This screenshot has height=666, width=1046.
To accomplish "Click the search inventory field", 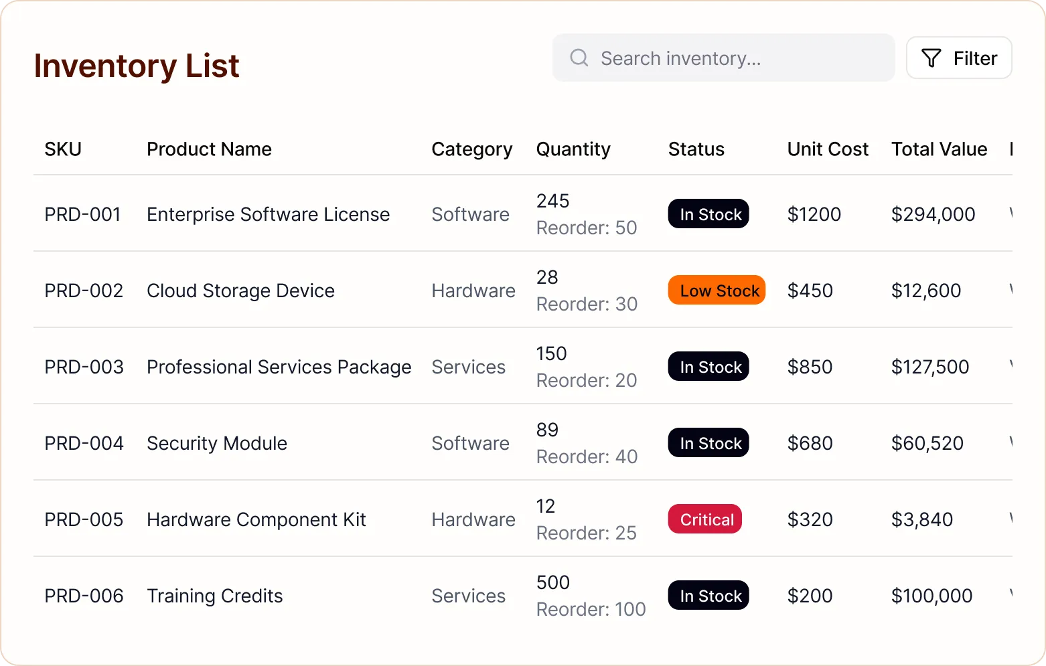I will pos(723,58).
